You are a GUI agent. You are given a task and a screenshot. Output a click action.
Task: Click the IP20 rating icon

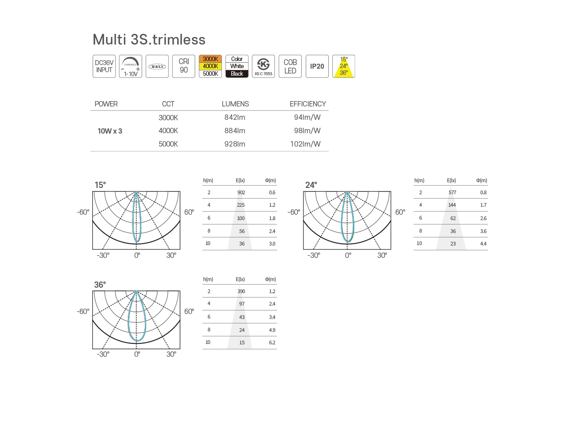coord(317,66)
